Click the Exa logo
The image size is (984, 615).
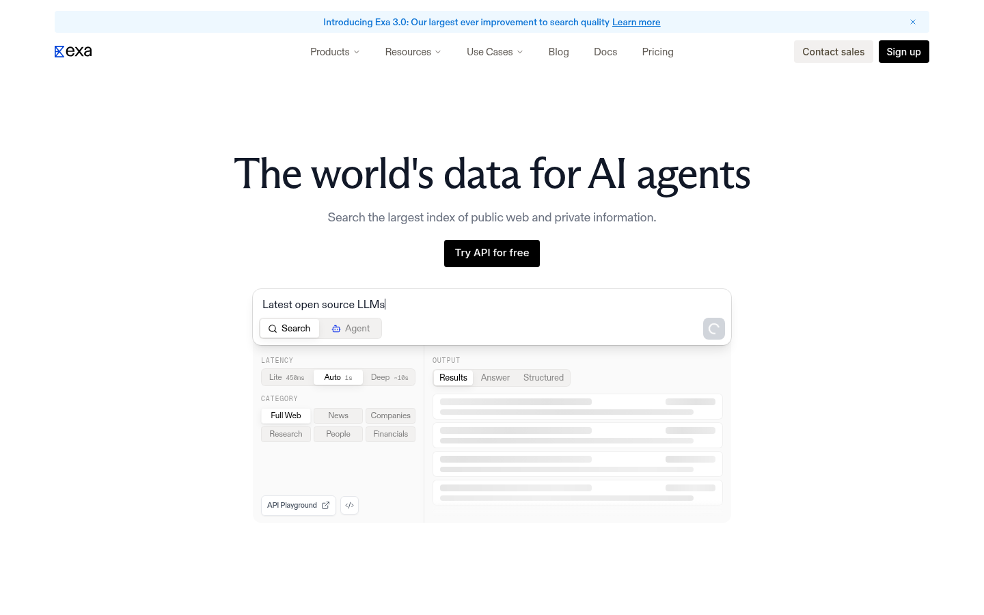tap(73, 52)
